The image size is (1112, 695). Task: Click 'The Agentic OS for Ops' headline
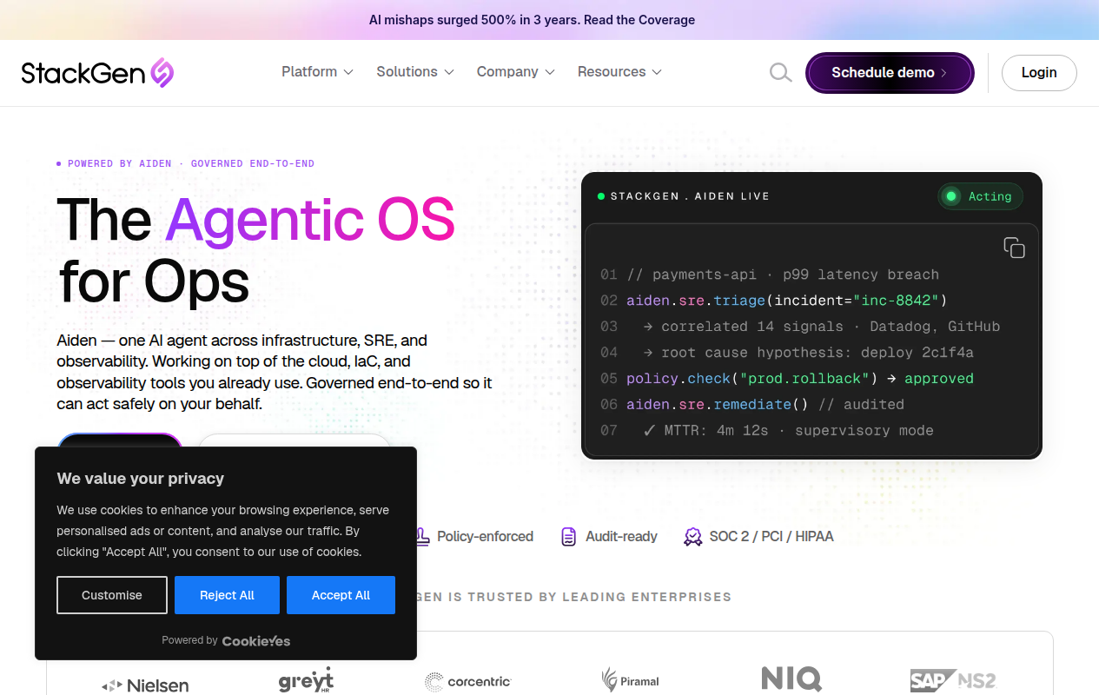pos(256,250)
